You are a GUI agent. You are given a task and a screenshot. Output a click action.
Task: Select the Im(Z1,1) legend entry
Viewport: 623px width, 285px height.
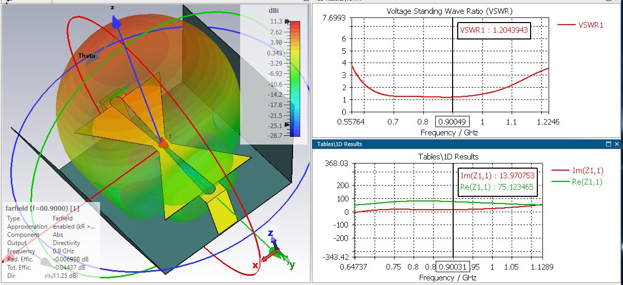tap(577, 171)
